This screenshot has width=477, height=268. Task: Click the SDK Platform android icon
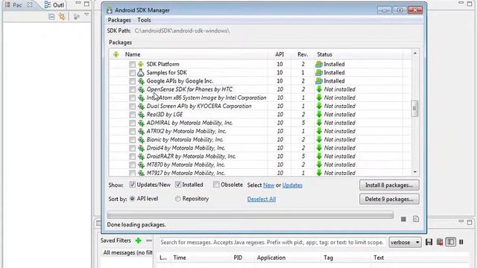click(x=141, y=65)
